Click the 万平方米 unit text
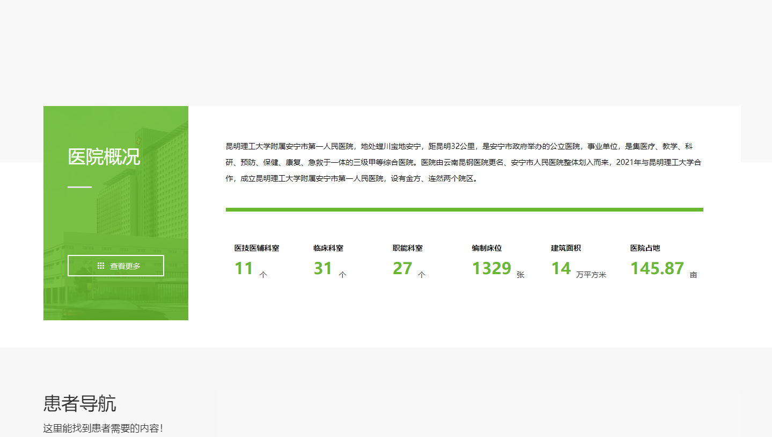772x437 pixels. click(591, 275)
